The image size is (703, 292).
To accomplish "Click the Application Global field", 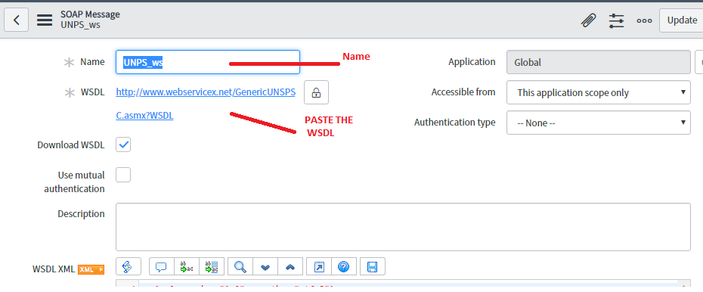I will (599, 62).
